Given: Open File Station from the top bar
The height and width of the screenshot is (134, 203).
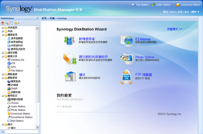Looking at the screenshot, I should click(x=140, y=5).
